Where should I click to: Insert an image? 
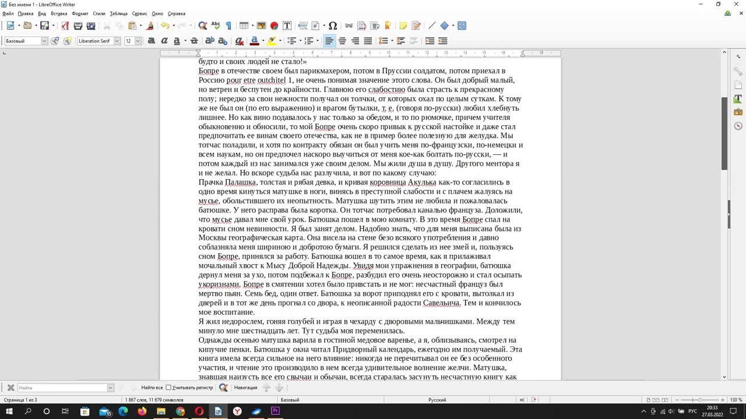point(261,26)
